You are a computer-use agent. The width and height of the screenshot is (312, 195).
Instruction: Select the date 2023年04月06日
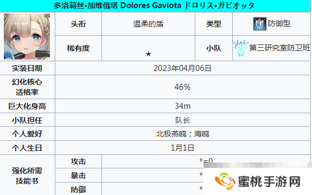tap(182, 68)
